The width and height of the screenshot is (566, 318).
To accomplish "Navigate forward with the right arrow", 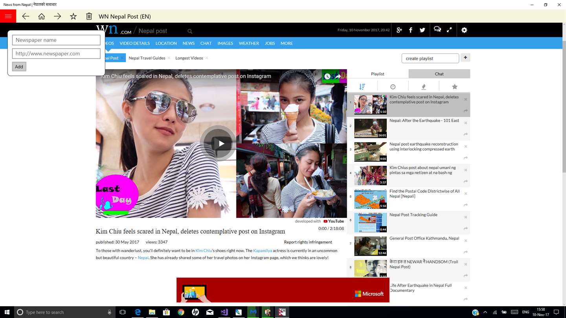I will [57, 16].
